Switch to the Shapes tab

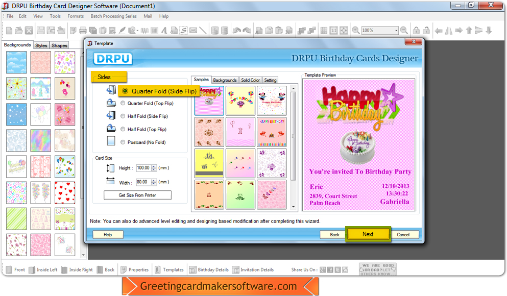59,45
